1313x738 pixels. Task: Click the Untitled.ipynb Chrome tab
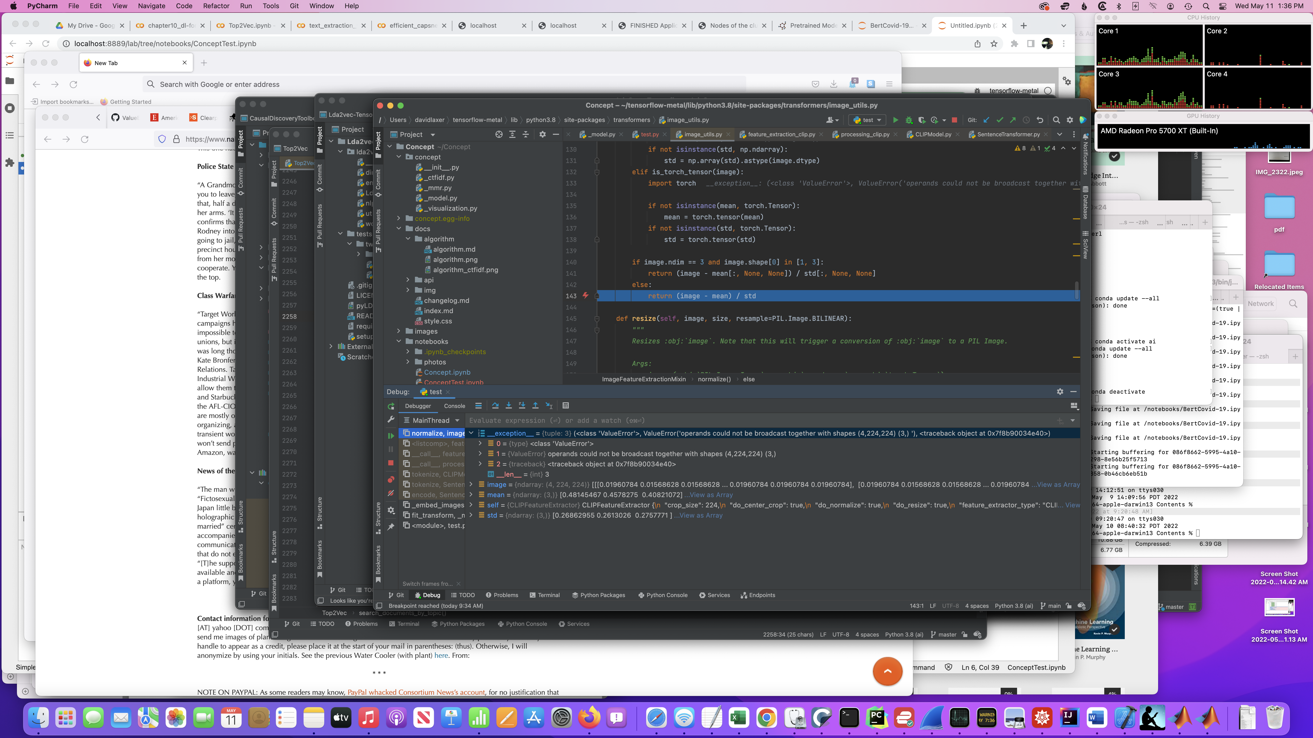(972, 25)
